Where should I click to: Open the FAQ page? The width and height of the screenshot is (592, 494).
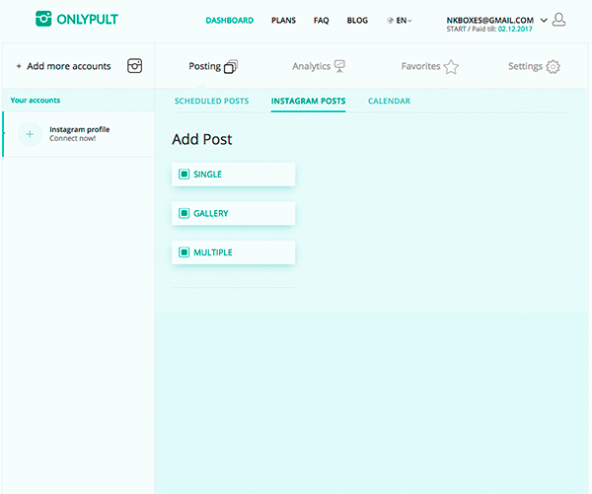point(322,21)
